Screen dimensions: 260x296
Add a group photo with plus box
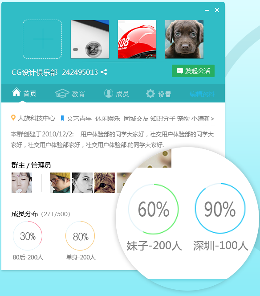click(x=42, y=39)
